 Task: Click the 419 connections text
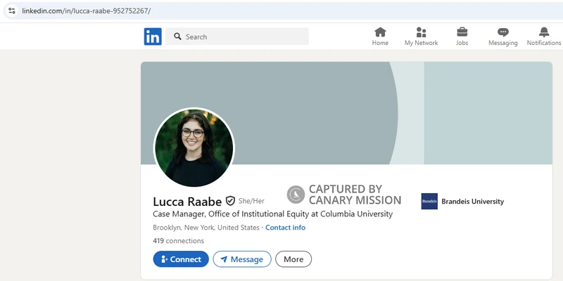tap(178, 241)
